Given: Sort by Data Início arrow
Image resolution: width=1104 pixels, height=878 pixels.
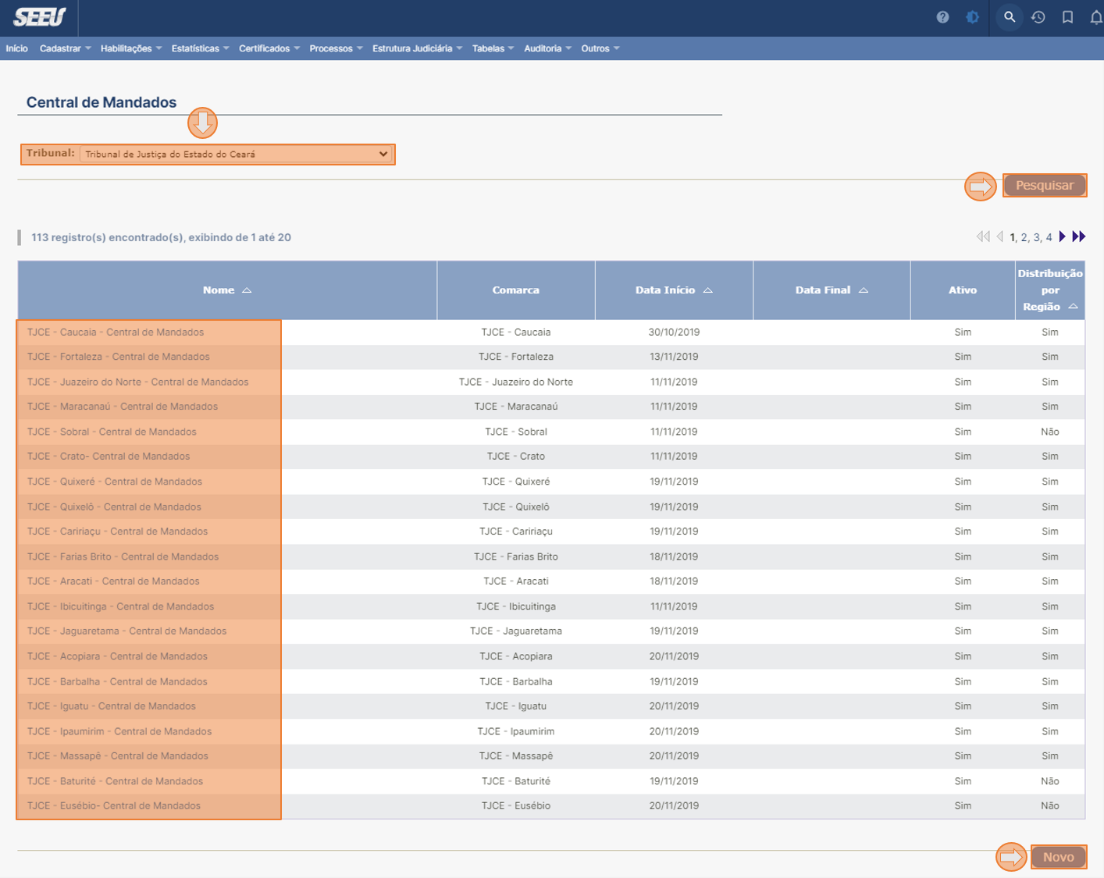Looking at the screenshot, I should (708, 290).
